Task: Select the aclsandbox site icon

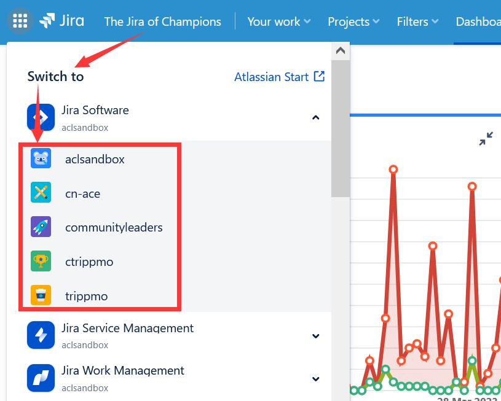Action: pos(41,158)
